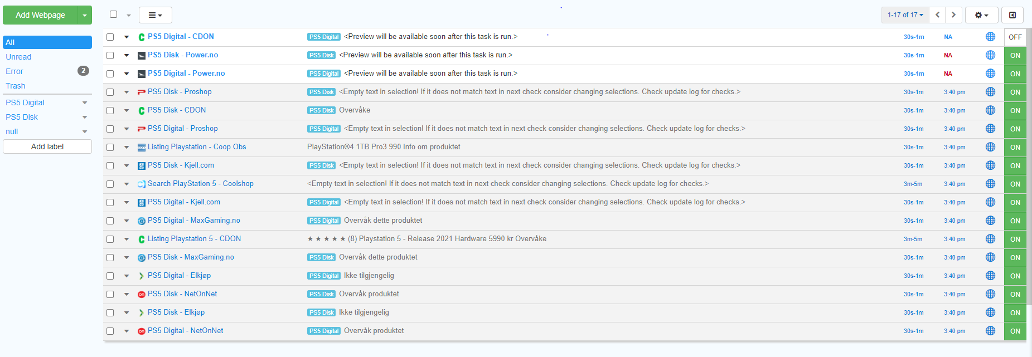The height and width of the screenshot is (357, 1032).
Task: Click the collapse panel icon at top right
Action: (x=1012, y=15)
